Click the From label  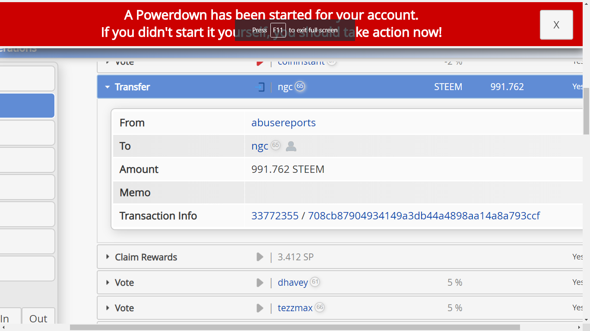click(x=132, y=123)
